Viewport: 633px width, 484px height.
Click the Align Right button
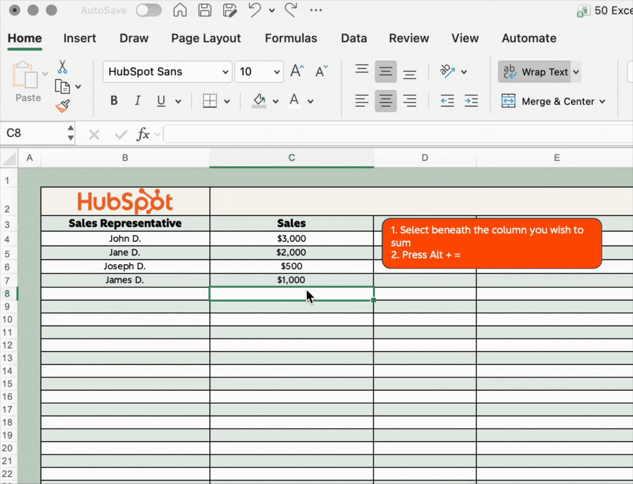409,101
